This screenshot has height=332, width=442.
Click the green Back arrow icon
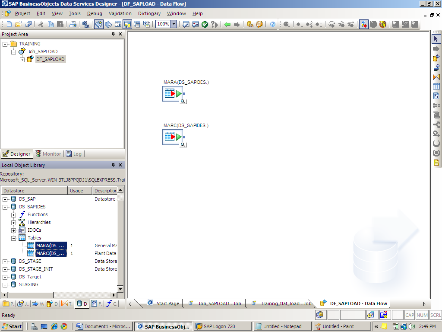pyautogui.click(x=227, y=24)
